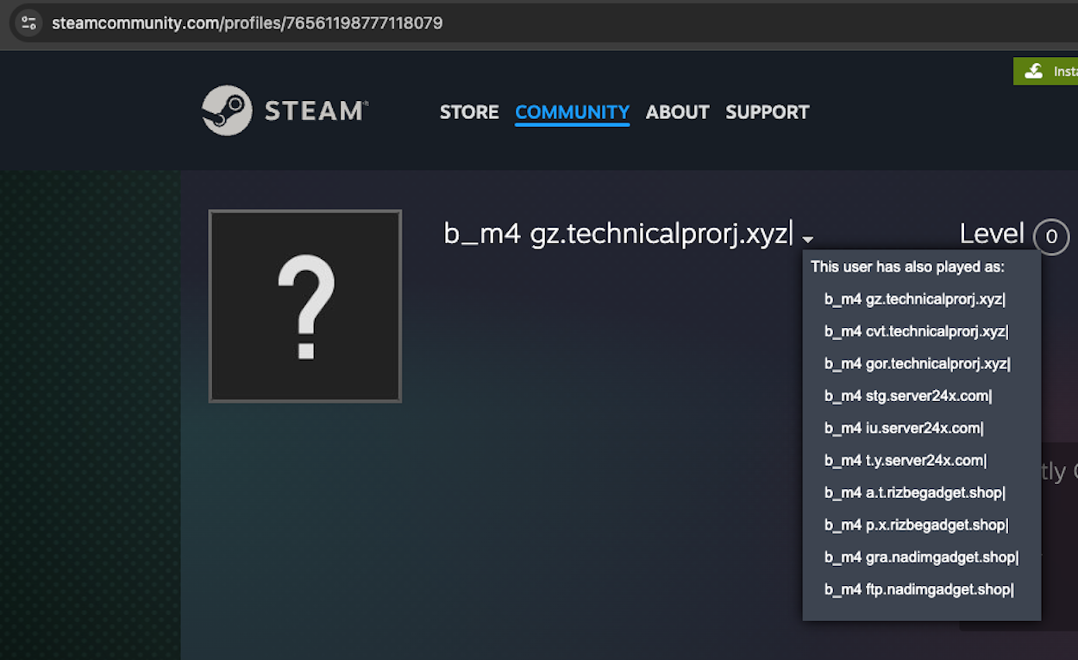Open the SUPPORT page link
Viewport: 1078px width, 660px height.
coord(767,112)
